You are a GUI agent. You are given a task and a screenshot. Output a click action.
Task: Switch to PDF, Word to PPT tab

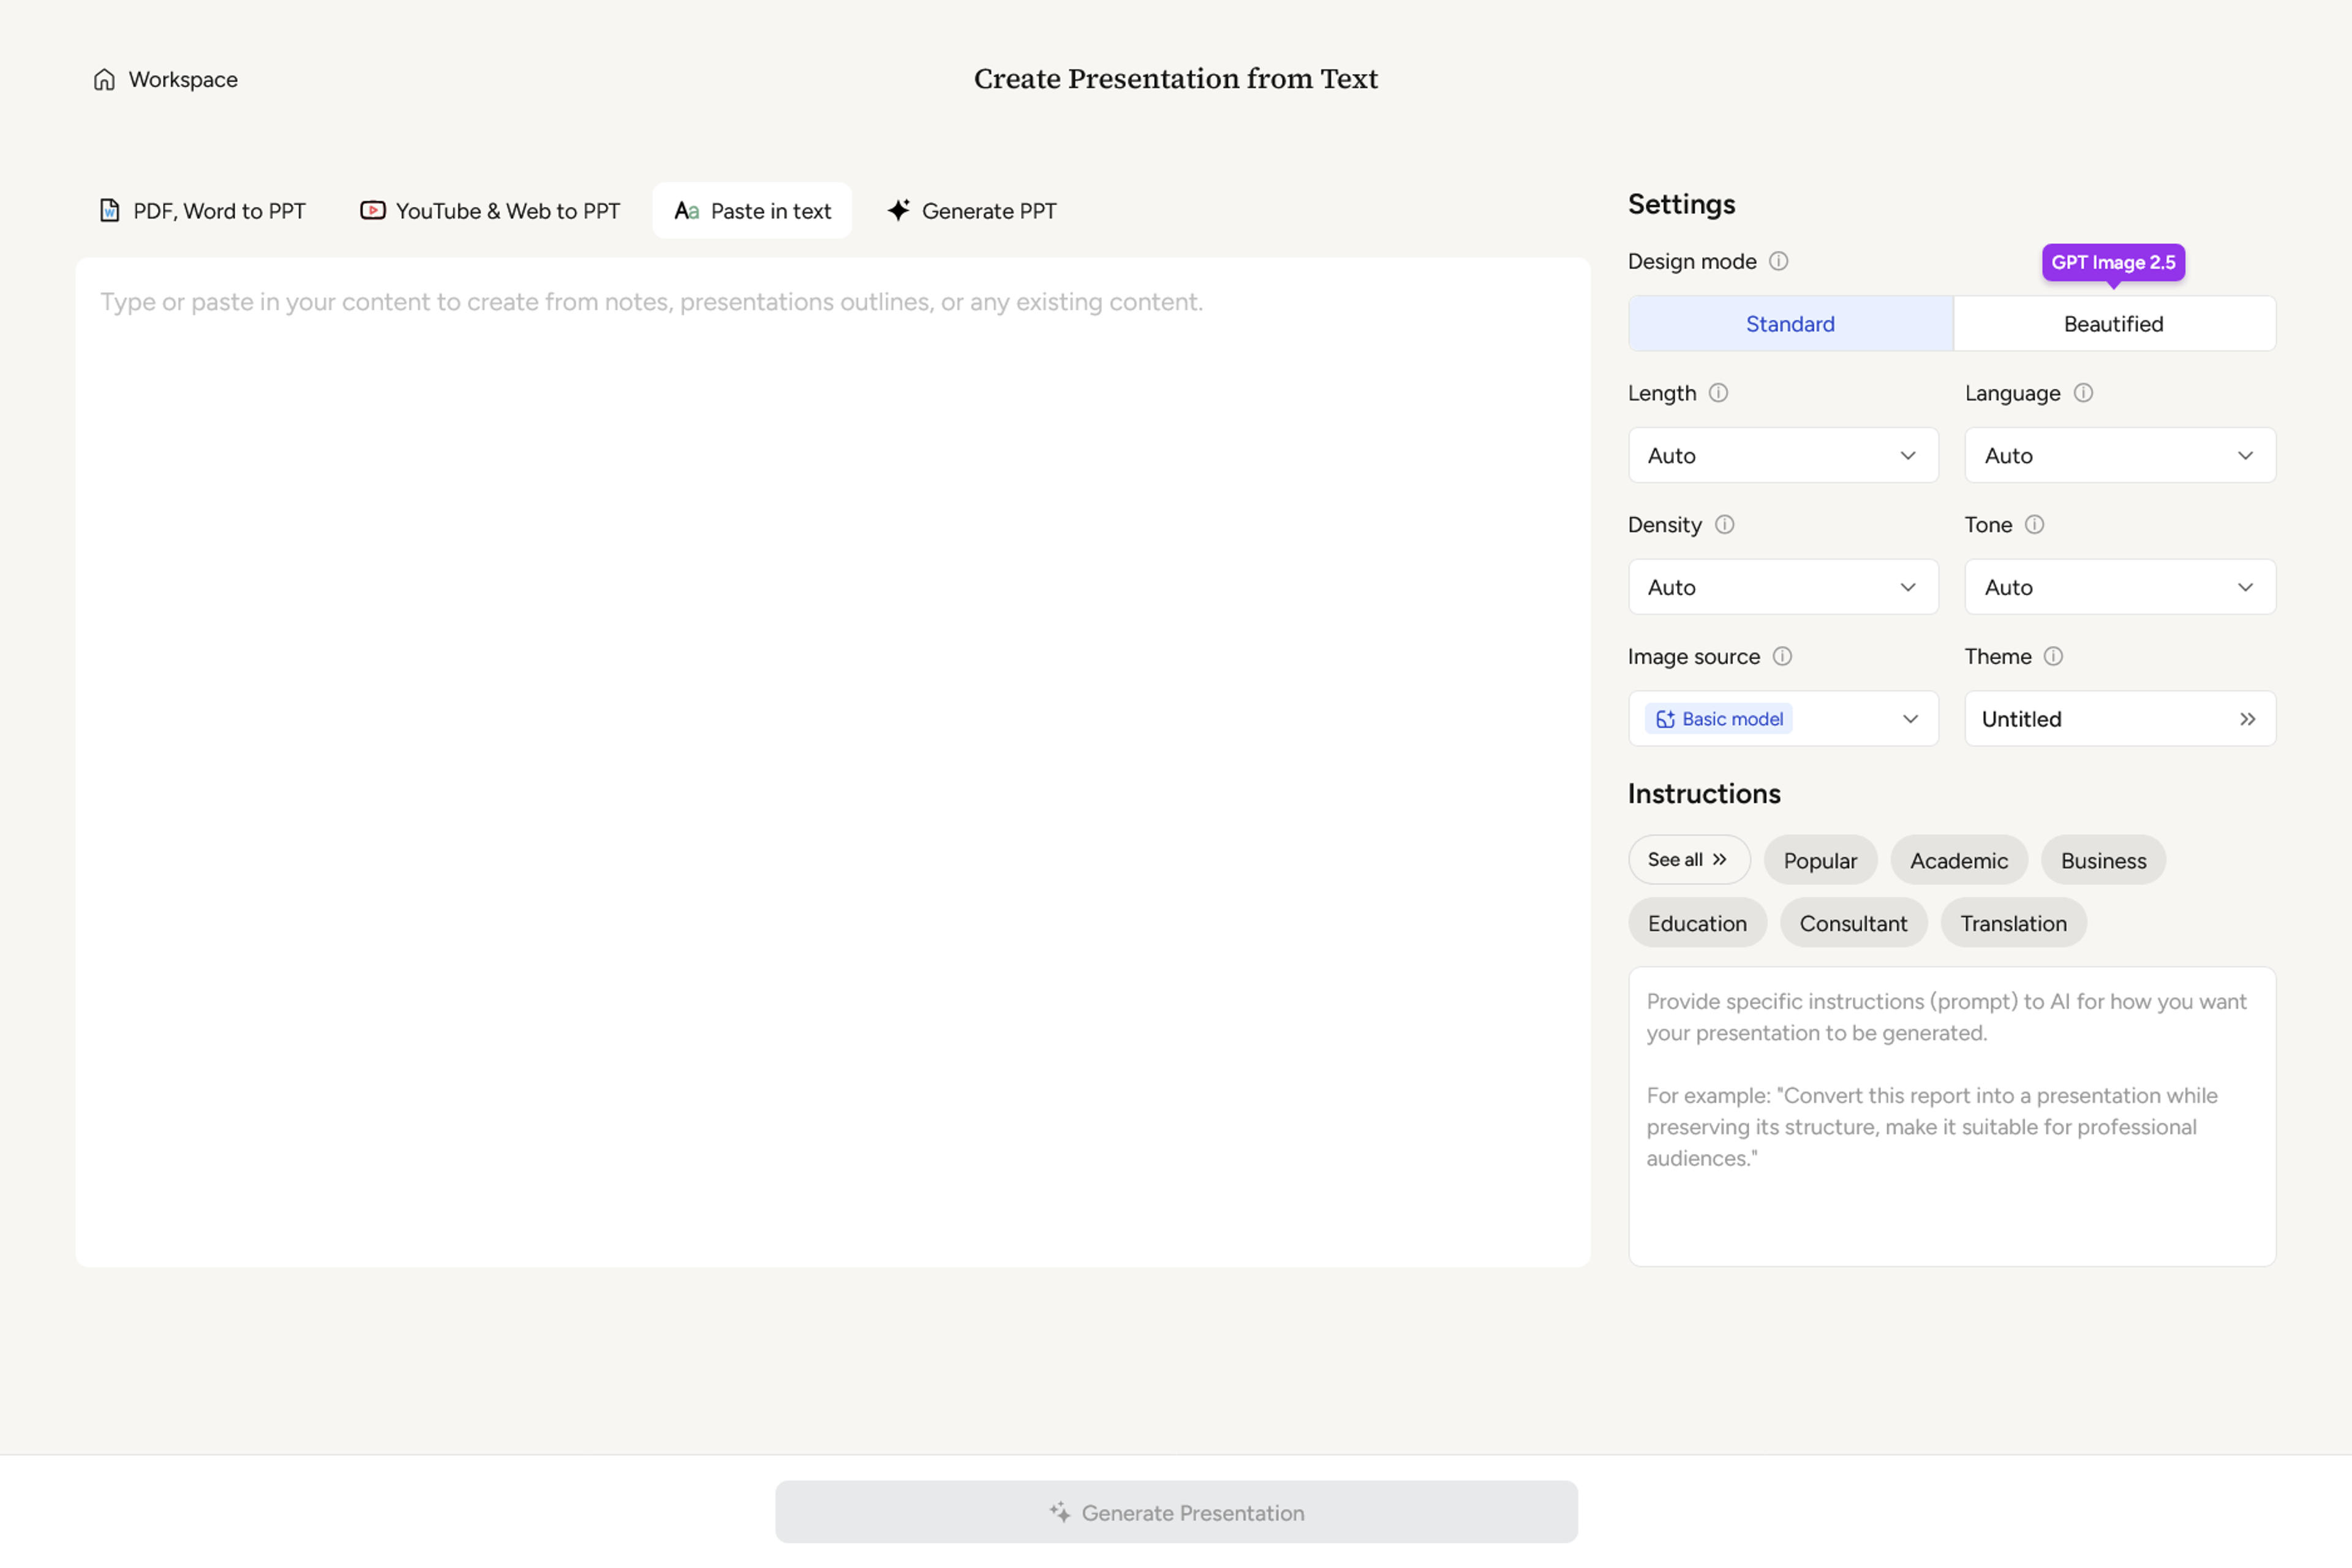coord(203,210)
